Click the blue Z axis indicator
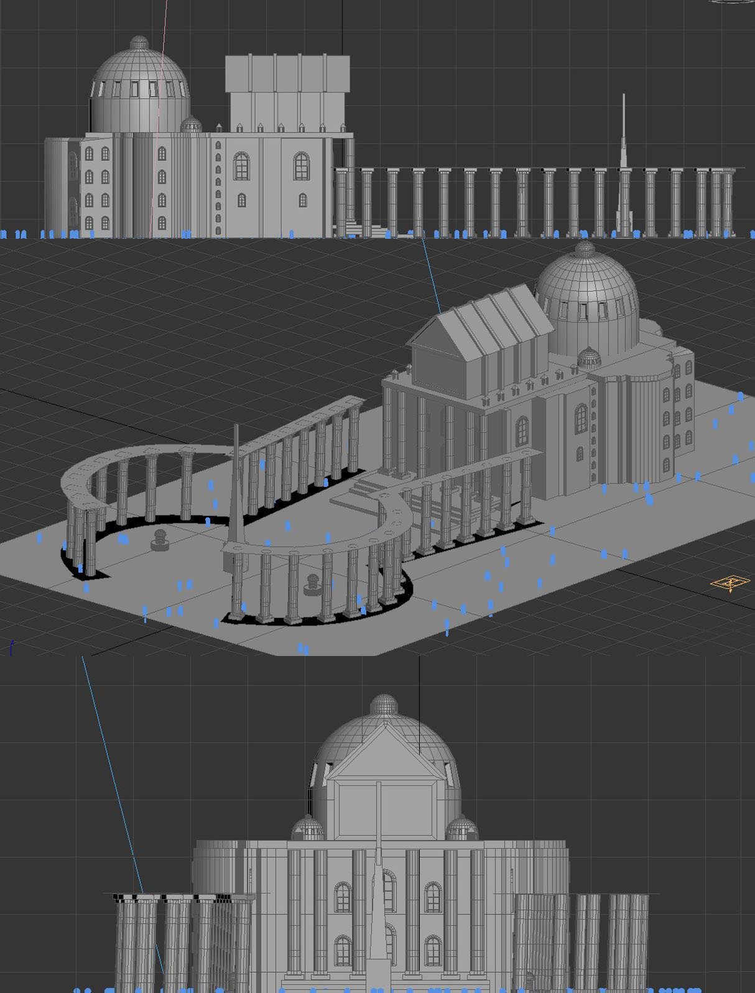The image size is (755, 993). click(11, 647)
